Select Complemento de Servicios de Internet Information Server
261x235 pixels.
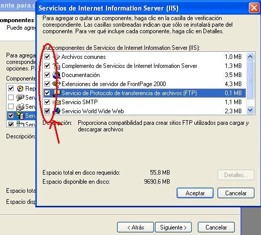tap(129, 66)
